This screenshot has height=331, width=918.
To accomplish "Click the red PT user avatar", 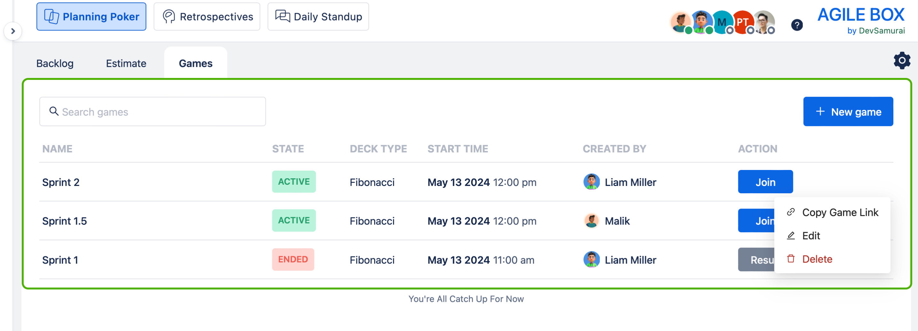I will tap(742, 22).
